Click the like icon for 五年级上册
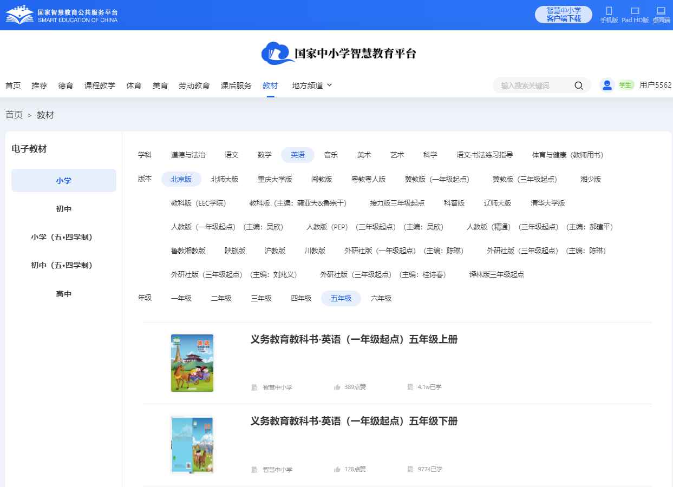Screen dimensions: 673x487 coord(337,387)
